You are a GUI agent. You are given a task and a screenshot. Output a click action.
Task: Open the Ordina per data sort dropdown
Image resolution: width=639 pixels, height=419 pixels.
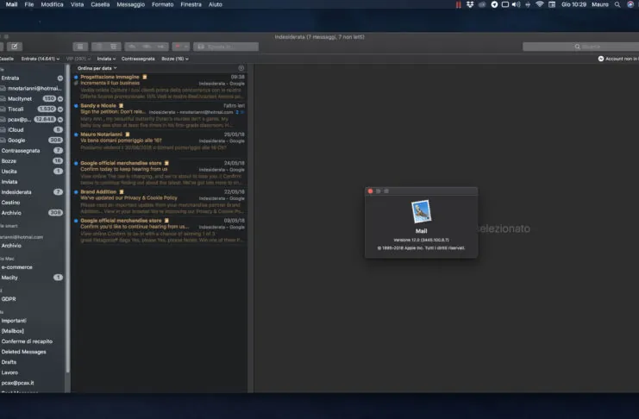tap(97, 67)
